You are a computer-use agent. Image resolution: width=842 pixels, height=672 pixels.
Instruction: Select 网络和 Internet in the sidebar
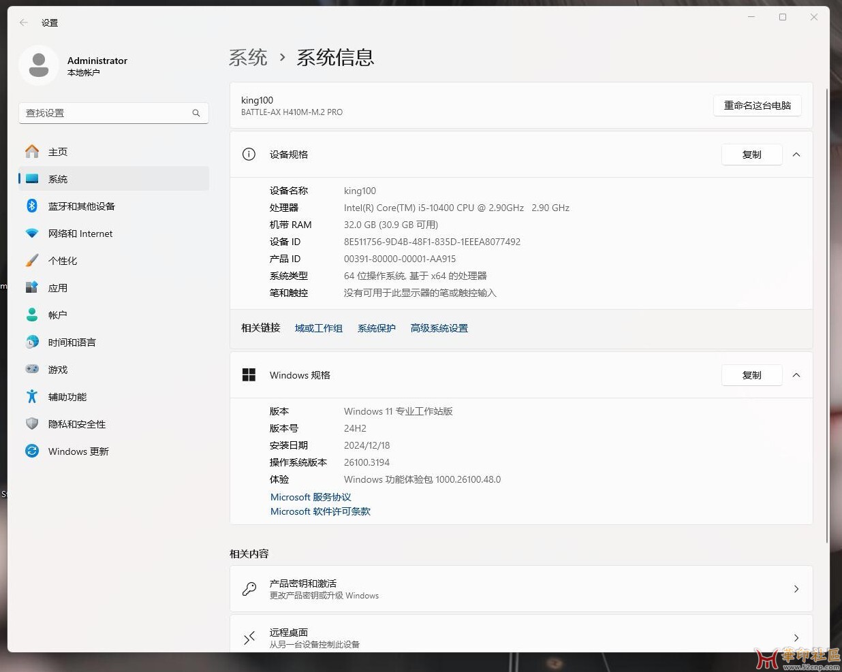tap(114, 234)
